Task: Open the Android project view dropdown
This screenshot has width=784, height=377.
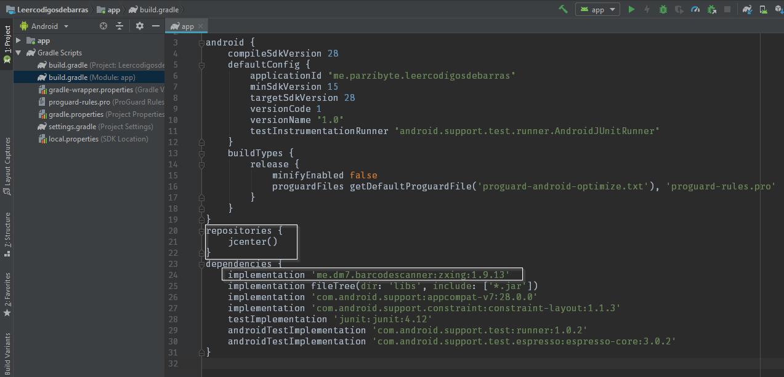Action: [x=44, y=26]
